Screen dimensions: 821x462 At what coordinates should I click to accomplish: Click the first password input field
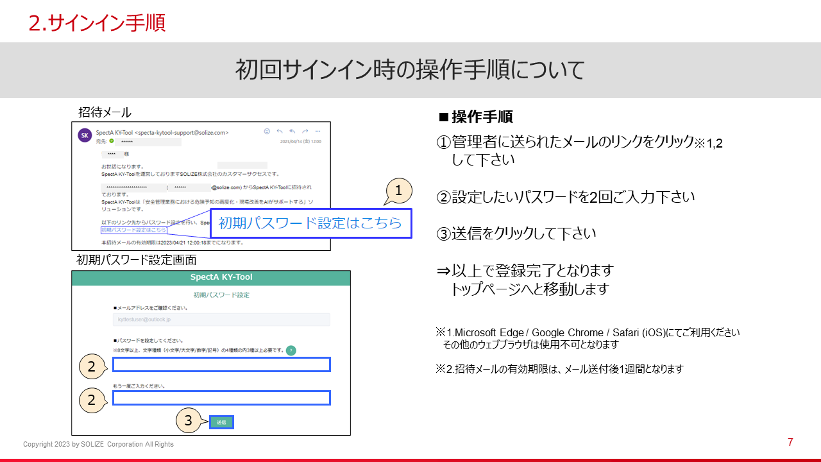221,365
